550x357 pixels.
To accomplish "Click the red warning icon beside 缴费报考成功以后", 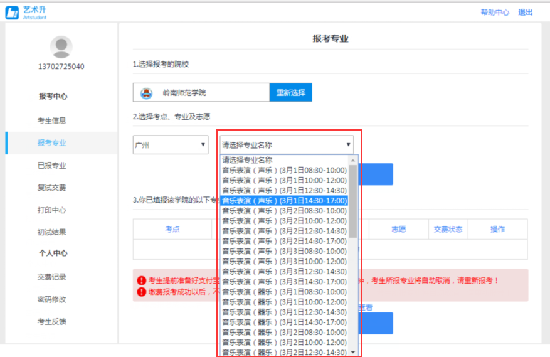I will 142,292.
